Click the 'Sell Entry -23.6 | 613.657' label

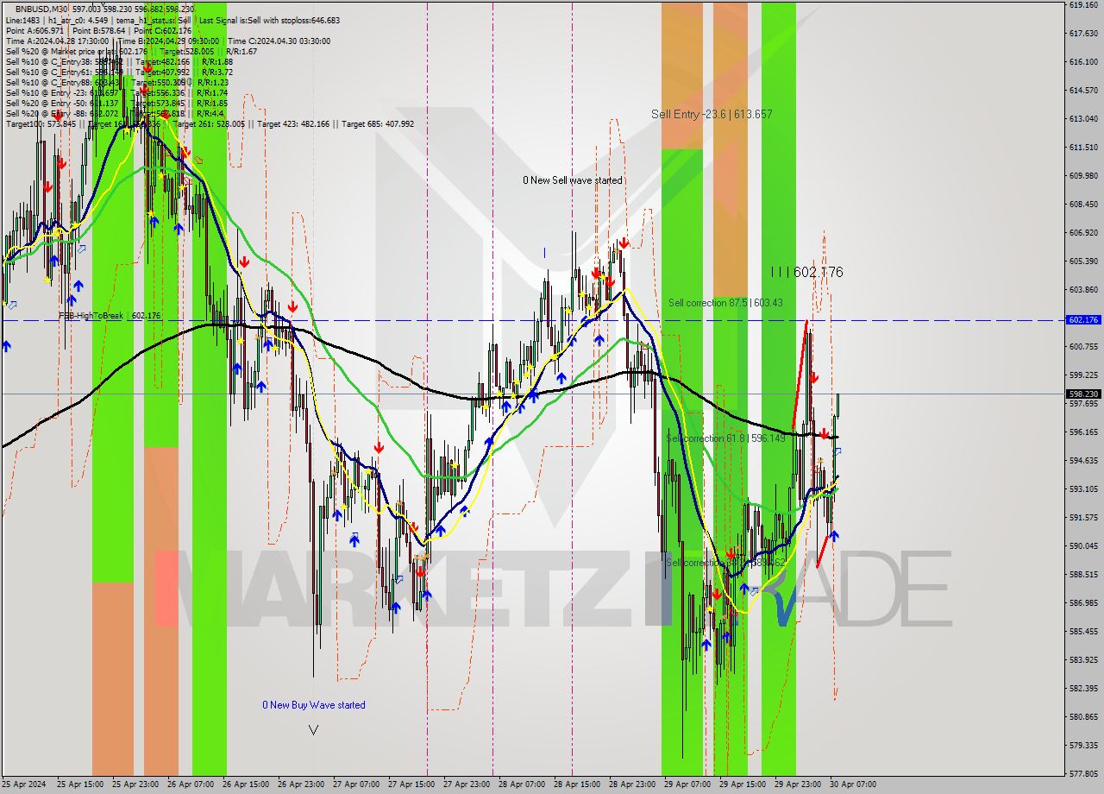pos(712,114)
